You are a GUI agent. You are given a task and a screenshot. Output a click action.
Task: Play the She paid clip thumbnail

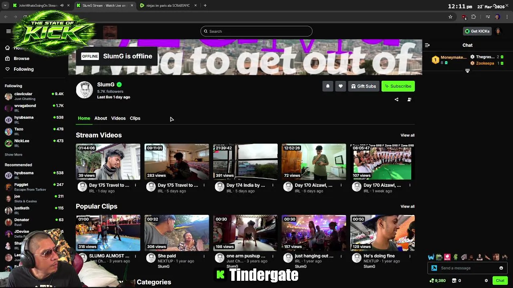[x=177, y=233]
